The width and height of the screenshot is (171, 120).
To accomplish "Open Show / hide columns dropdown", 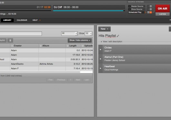I will click(x=80, y=40).
